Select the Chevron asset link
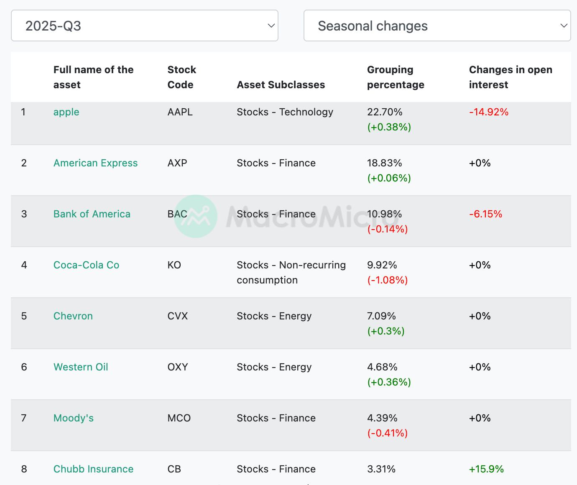Viewport: 577px width, 485px height. (73, 316)
